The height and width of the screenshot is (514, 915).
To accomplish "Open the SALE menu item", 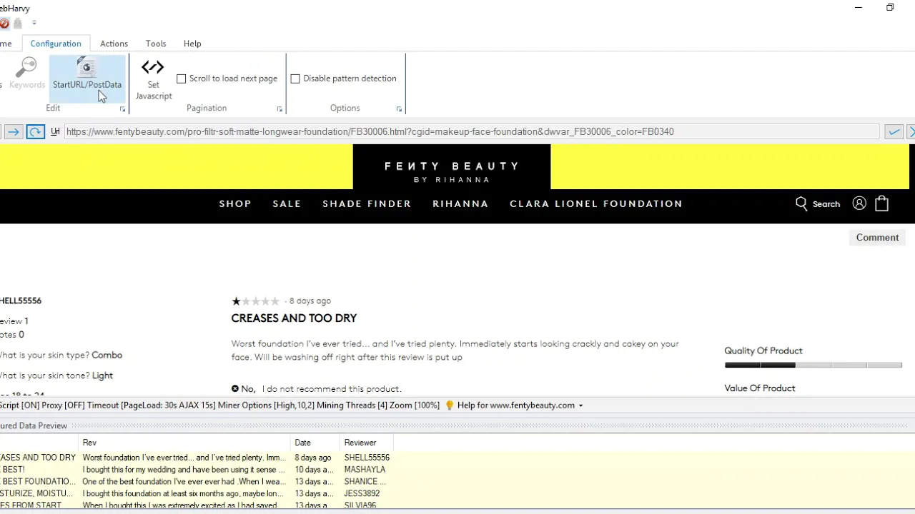I will (x=287, y=203).
